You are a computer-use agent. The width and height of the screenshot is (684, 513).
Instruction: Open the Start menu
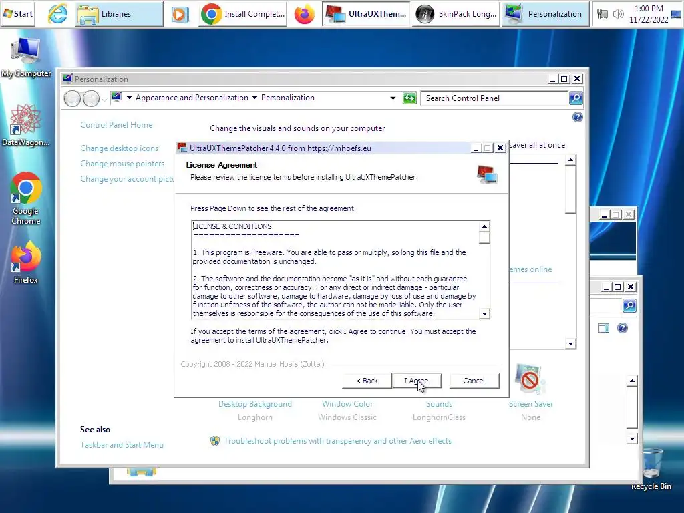pos(18,13)
